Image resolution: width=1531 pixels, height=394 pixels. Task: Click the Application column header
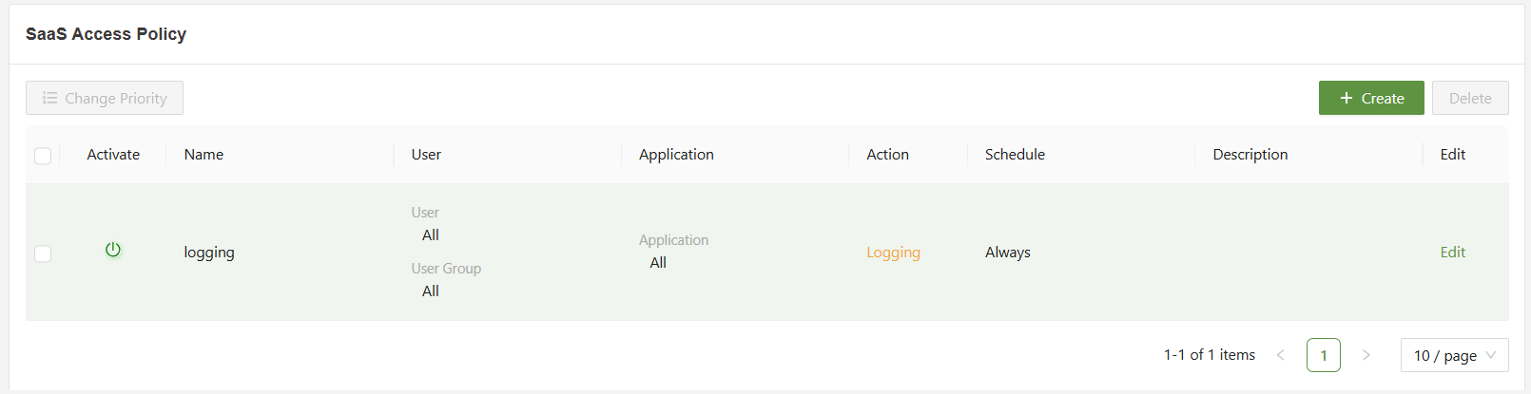(676, 154)
